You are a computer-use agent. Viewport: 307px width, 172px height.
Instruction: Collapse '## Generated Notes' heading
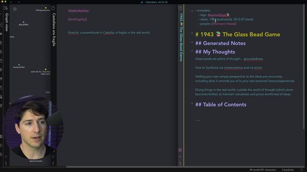192,42
